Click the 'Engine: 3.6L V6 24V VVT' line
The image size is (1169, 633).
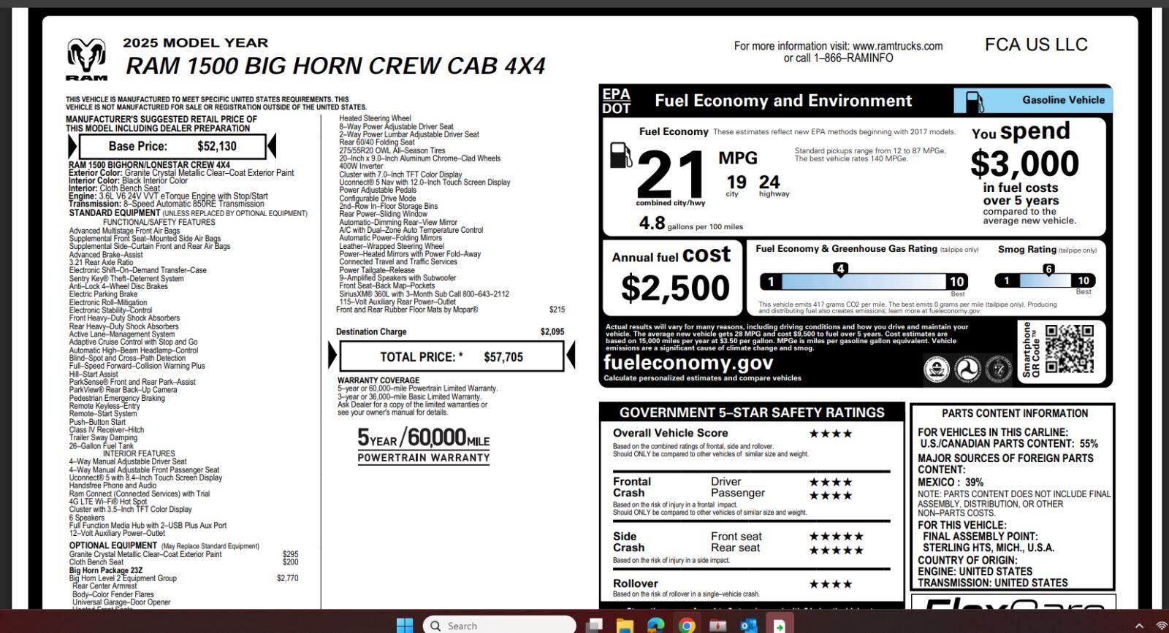coord(168,196)
